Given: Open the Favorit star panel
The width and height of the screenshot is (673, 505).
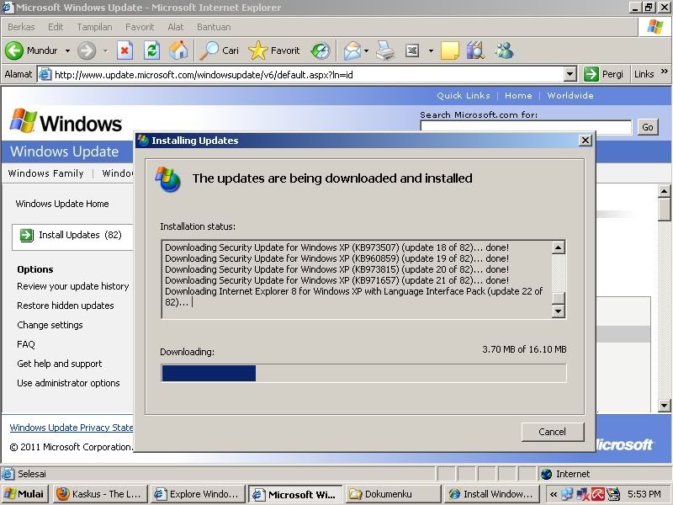Looking at the screenshot, I should (x=257, y=50).
